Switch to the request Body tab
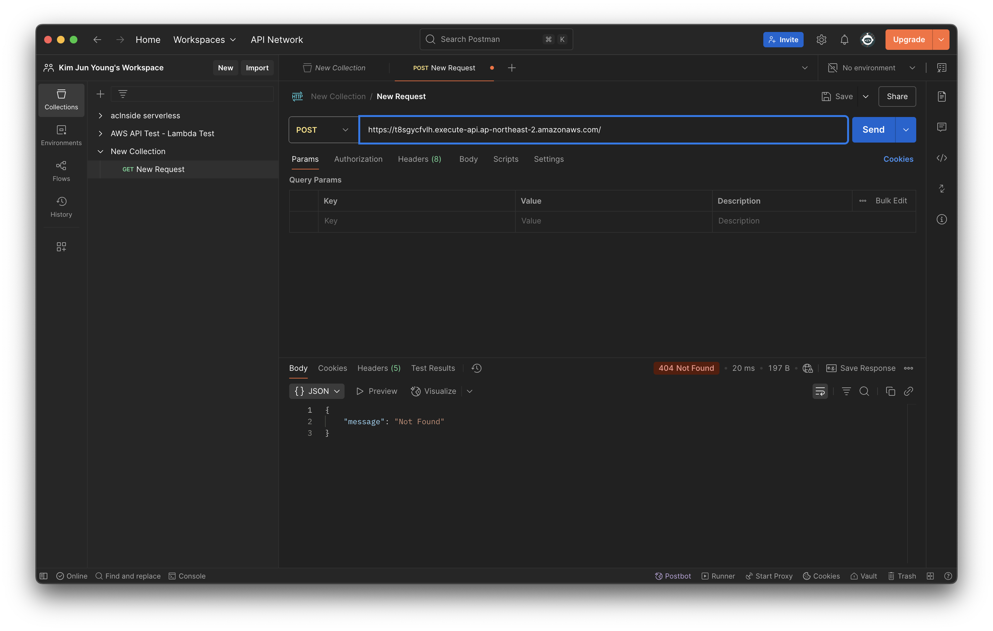The height and width of the screenshot is (631, 993). 468,159
